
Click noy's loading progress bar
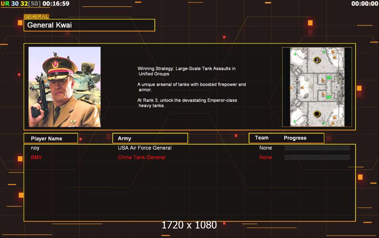coord(317,148)
